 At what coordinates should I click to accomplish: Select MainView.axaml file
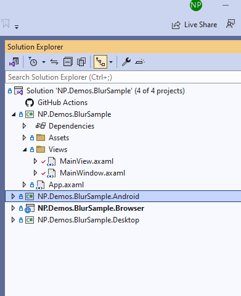(86, 161)
